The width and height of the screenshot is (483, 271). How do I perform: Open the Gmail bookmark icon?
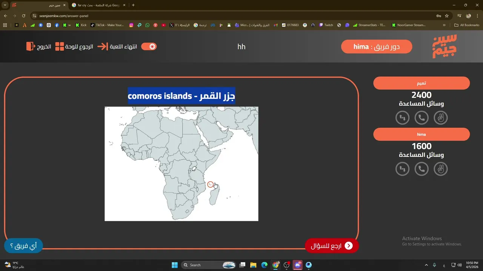point(276,25)
